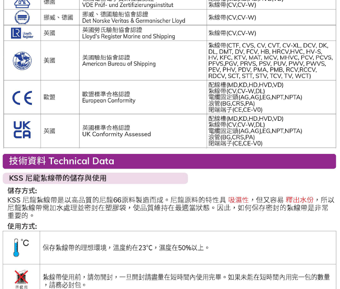Click "浪管(BG,CRS,PA)" in the UKCA row
The image size is (340, 289).
coord(232,138)
